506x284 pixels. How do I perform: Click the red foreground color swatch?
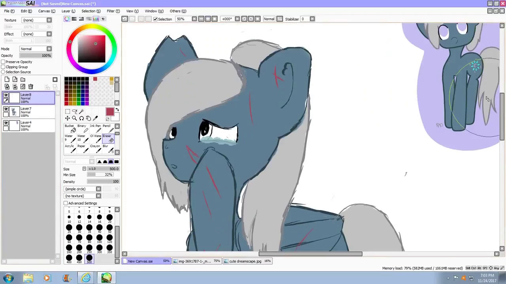pyautogui.click(x=110, y=112)
